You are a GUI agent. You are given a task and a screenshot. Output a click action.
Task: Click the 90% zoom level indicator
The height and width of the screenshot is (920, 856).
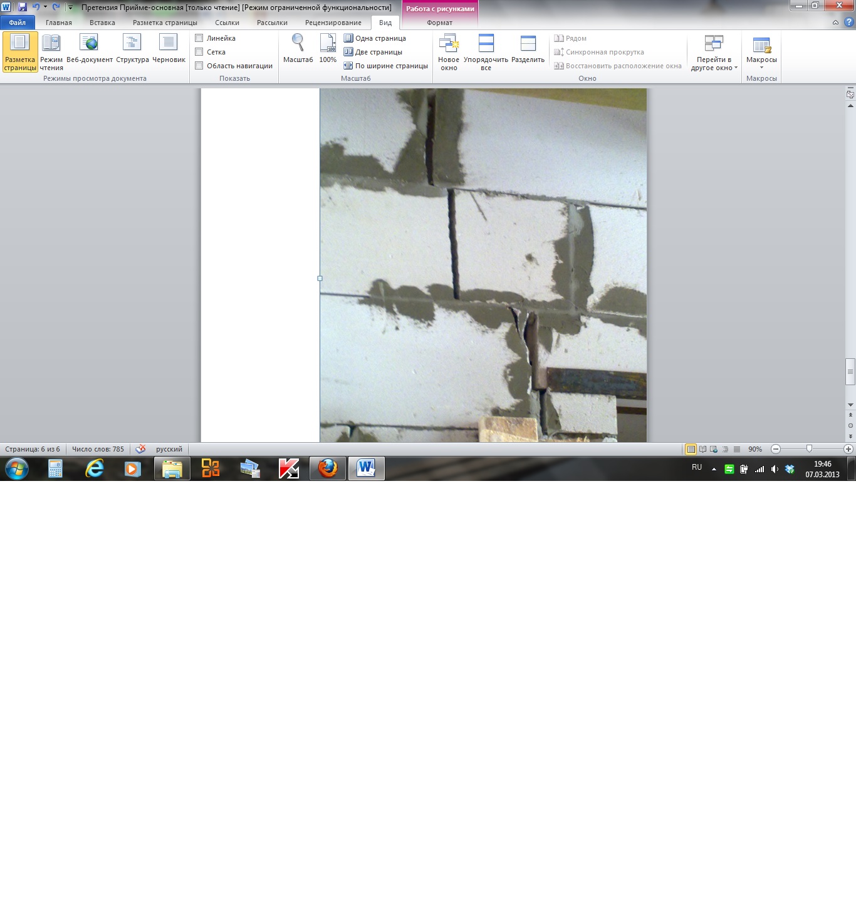click(x=755, y=449)
